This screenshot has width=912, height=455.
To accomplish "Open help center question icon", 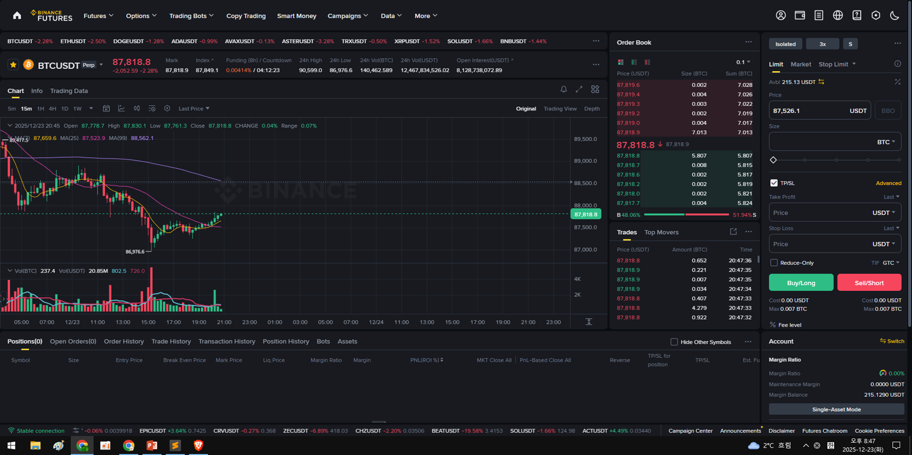I will [857, 16].
